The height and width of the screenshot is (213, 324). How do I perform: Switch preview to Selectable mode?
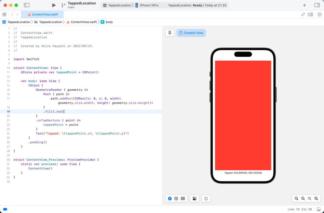(176, 198)
